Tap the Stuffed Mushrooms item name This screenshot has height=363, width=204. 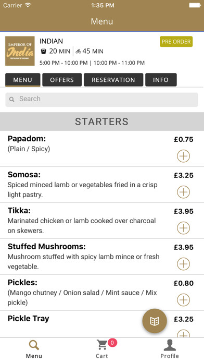click(x=47, y=247)
